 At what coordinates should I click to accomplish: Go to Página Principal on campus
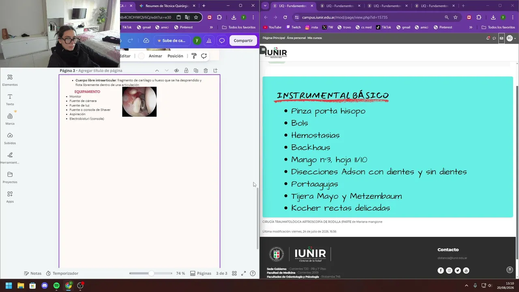pyautogui.click(x=274, y=38)
